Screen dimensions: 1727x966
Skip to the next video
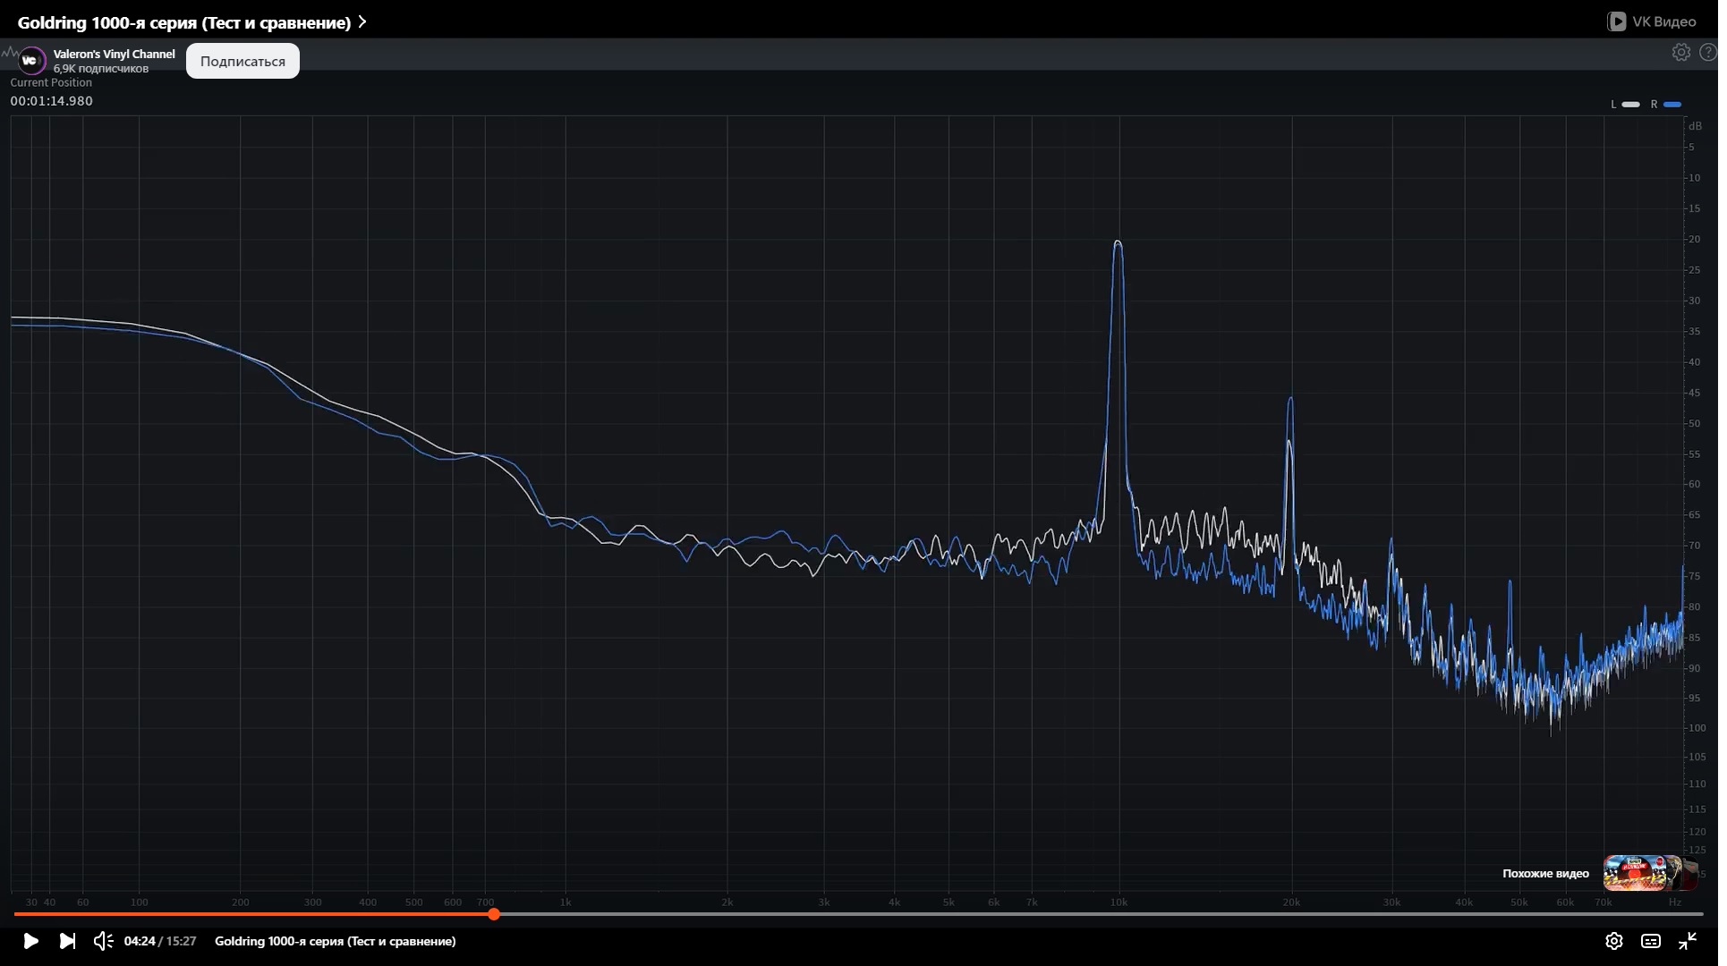click(67, 941)
